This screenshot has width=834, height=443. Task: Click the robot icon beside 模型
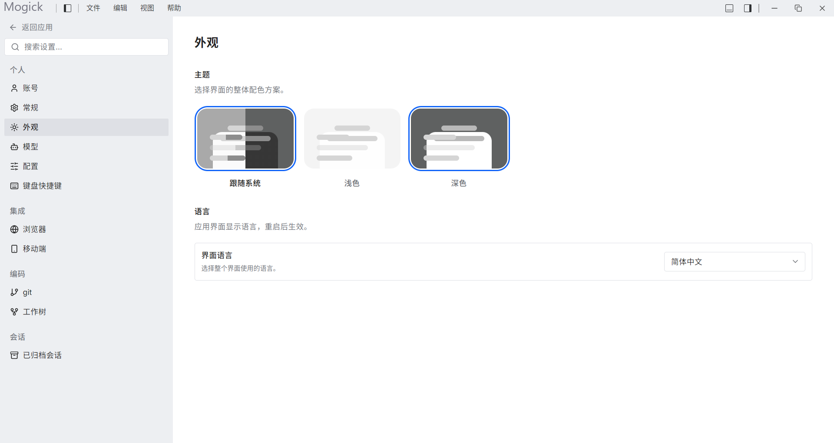pos(14,147)
